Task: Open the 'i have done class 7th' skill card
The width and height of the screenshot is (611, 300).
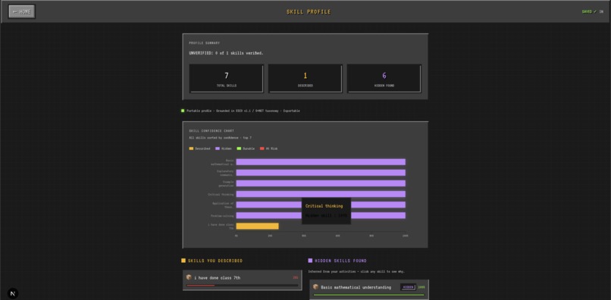Action: click(242, 280)
